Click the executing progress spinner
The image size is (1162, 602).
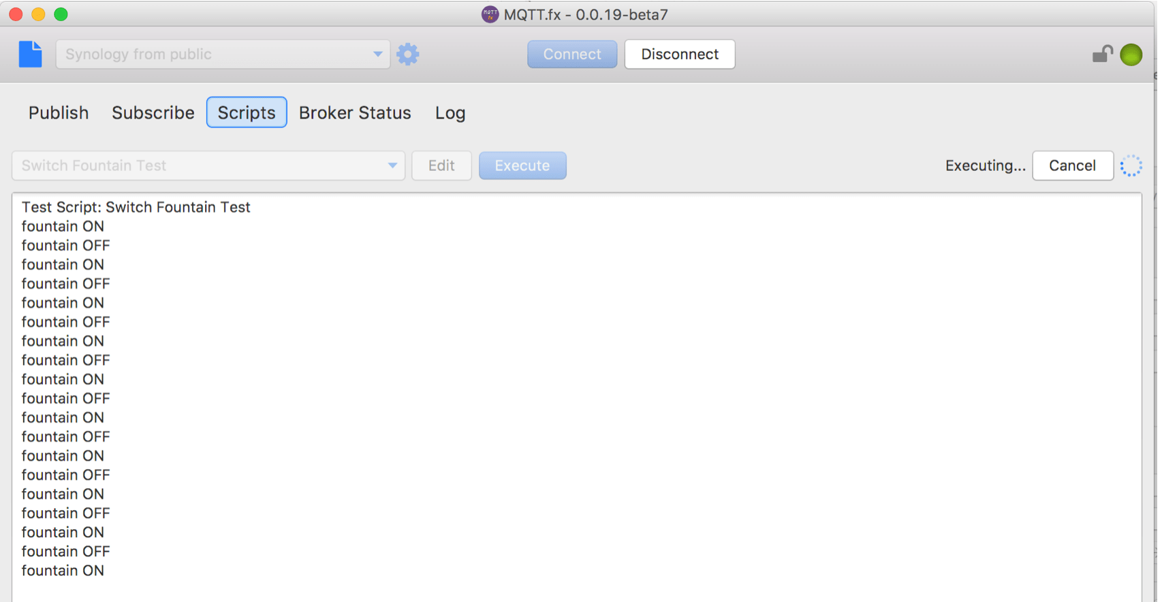(1131, 165)
